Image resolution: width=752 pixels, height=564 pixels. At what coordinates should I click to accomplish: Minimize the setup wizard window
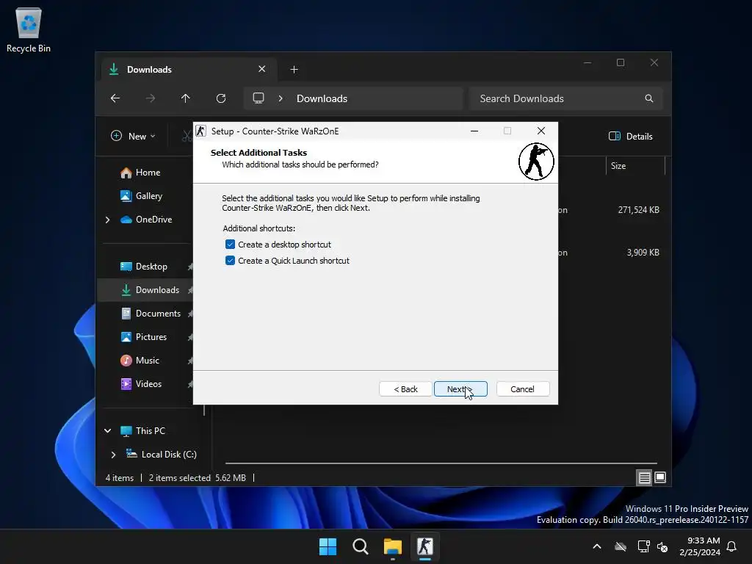click(474, 131)
